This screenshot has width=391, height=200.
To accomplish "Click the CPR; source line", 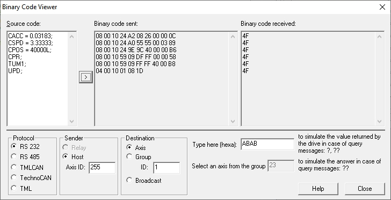I will coord(15,57).
